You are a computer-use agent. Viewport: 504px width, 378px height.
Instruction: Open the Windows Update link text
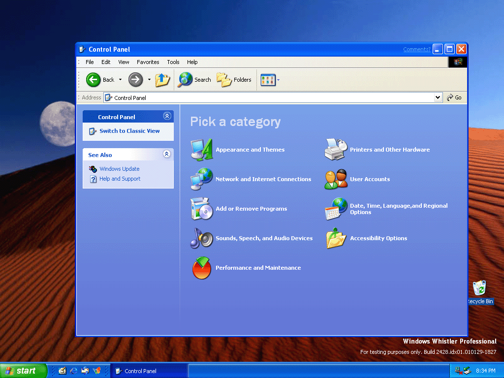pos(119,169)
